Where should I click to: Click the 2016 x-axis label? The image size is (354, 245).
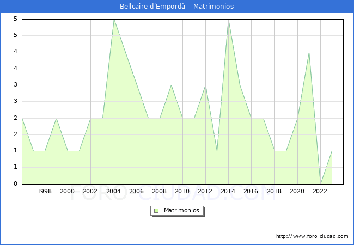(x=251, y=192)
